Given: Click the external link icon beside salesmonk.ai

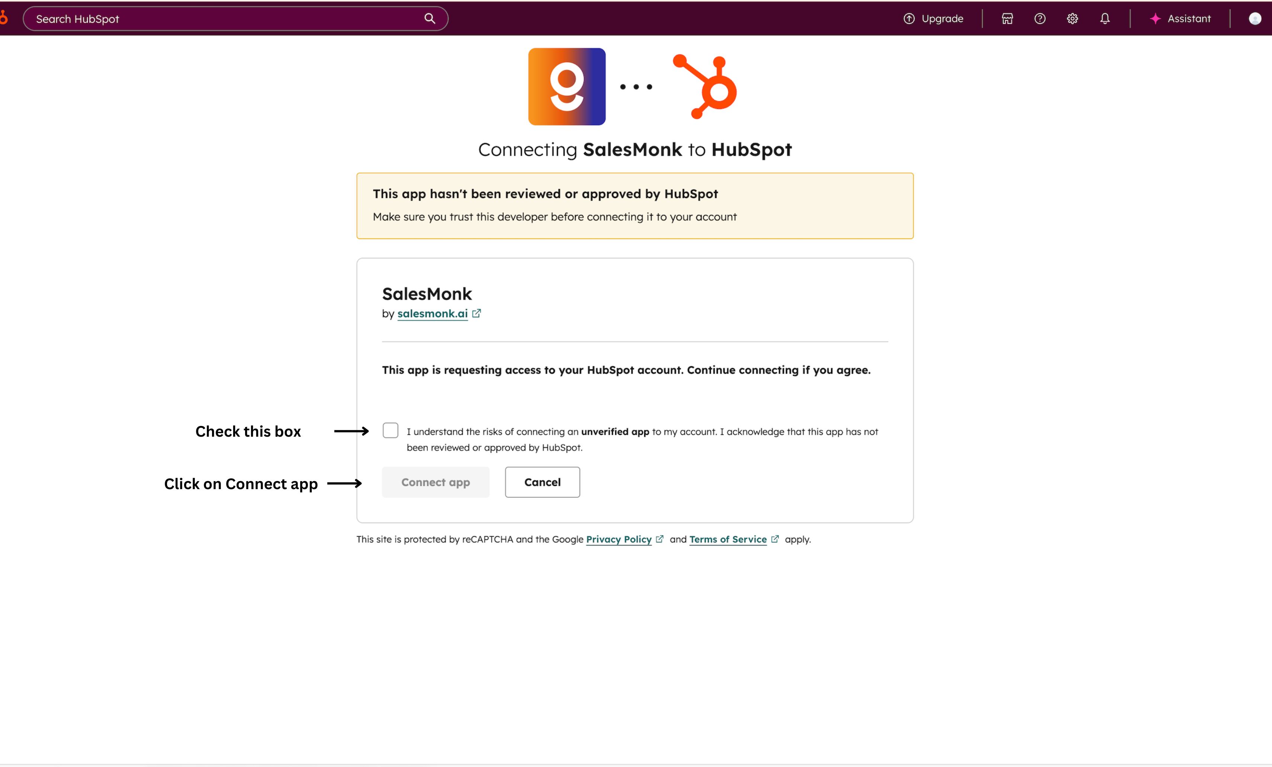Looking at the screenshot, I should 476,313.
